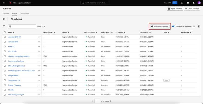Screen dimensions: 203x104
Task: Select checkbox for vinay audience
Action: 5,75
